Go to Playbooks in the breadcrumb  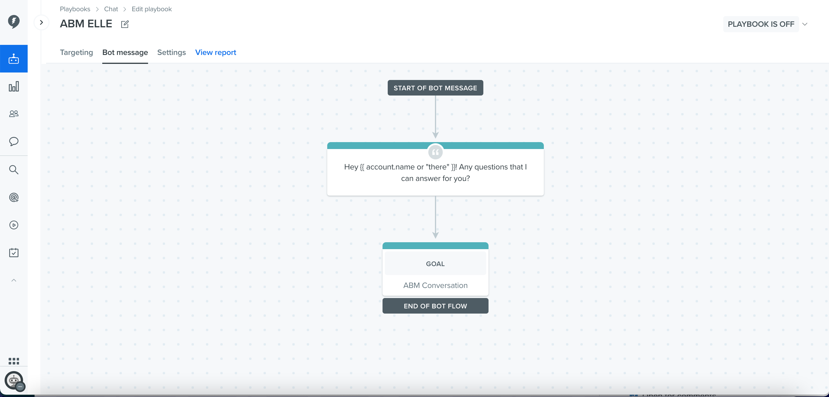pyautogui.click(x=75, y=9)
